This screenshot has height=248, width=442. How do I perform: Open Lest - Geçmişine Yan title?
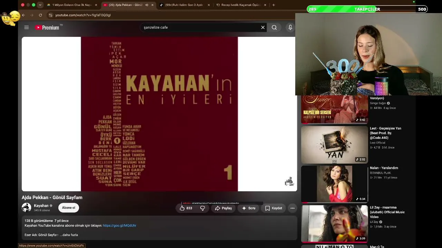click(385, 133)
